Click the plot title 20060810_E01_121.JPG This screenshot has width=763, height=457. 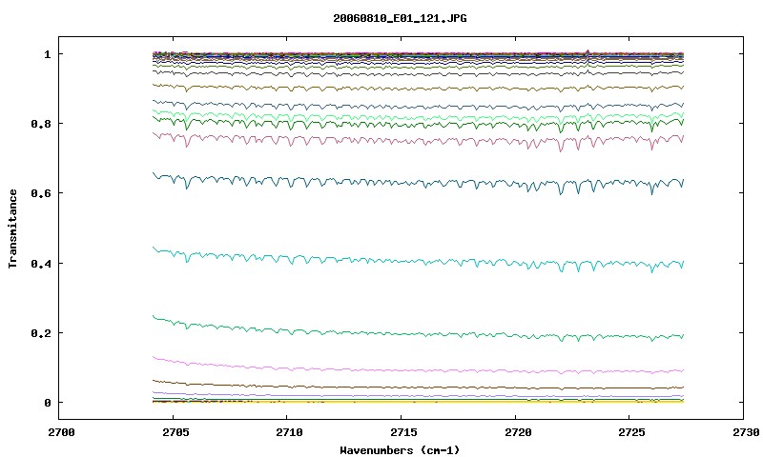coord(400,18)
